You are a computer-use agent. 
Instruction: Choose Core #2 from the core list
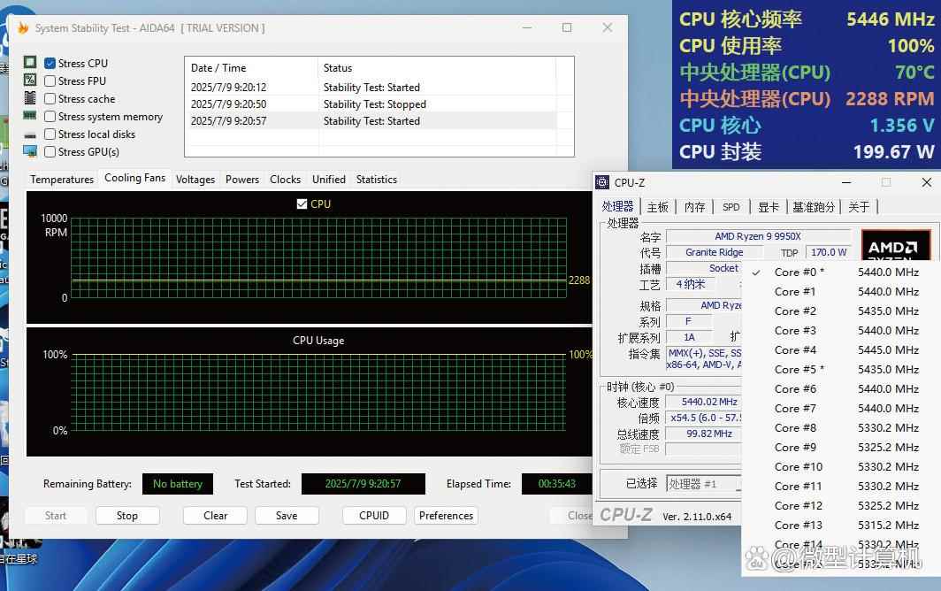tap(839, 311)
